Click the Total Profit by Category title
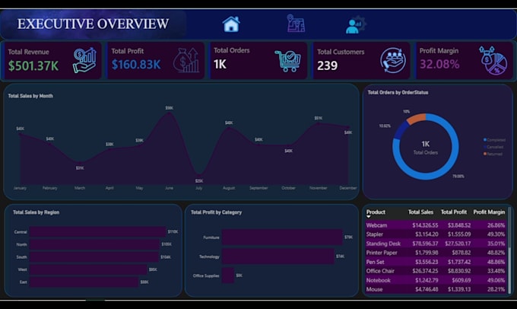Image resolution: width=517 pixels, height=309 pixels. tap(216, 212)
